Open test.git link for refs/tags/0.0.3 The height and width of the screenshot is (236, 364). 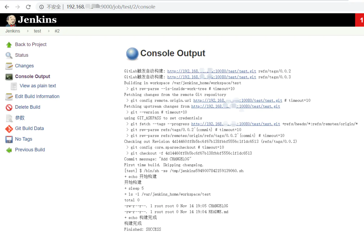click(212, 77)
